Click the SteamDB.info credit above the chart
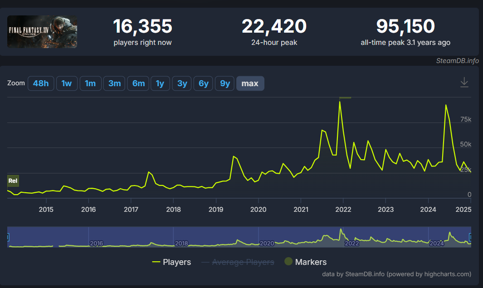483x288 pixels. (458, 61)
